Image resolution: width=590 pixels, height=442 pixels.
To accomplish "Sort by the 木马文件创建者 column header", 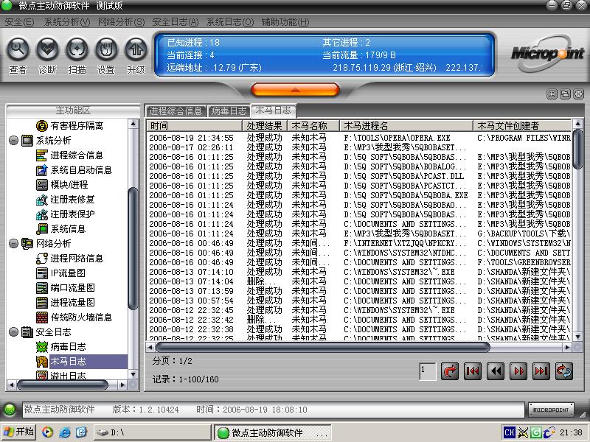I will point(522,125).
